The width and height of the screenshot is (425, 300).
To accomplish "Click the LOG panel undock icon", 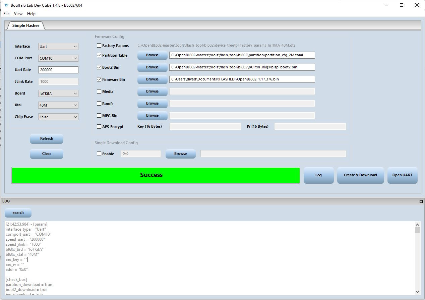I will [x=421, y=201].
